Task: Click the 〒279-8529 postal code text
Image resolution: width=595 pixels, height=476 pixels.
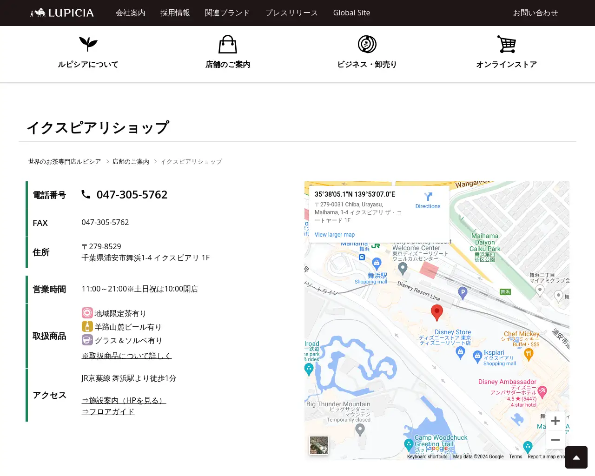Action: tap(101, 246)
